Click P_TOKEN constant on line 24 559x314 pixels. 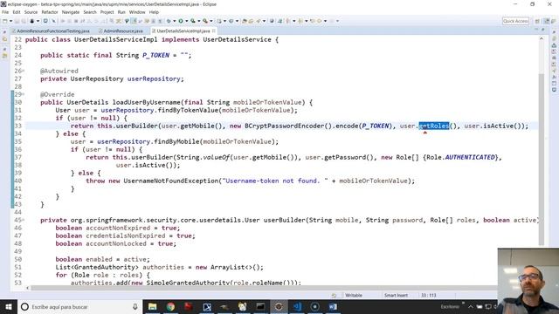pos(155,55)
